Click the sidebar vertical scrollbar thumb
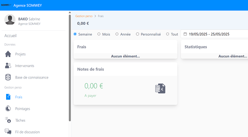The width and height of the screenshot is (248, 137). pyautogui.click(x=70, y=68)
